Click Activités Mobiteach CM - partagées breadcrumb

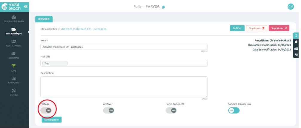coord(84,29)
